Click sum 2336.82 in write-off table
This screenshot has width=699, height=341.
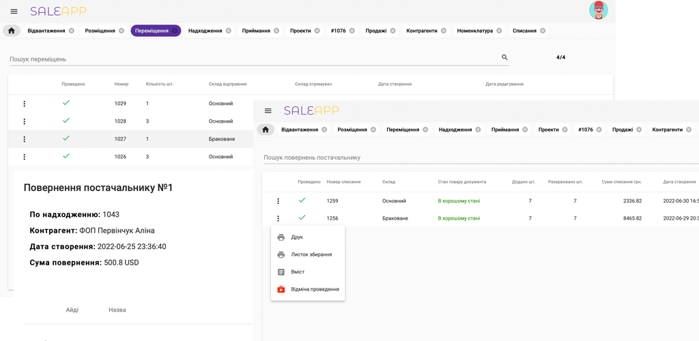point(633,201)
